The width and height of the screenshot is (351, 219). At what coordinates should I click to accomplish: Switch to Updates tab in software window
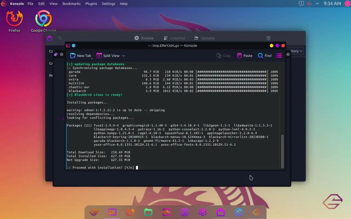tap(205, 38)
